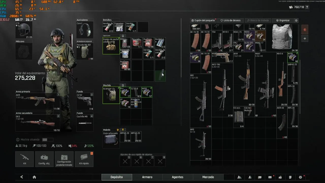
Task: Add a new storage tab with plus
Action: tap(305, 39)
